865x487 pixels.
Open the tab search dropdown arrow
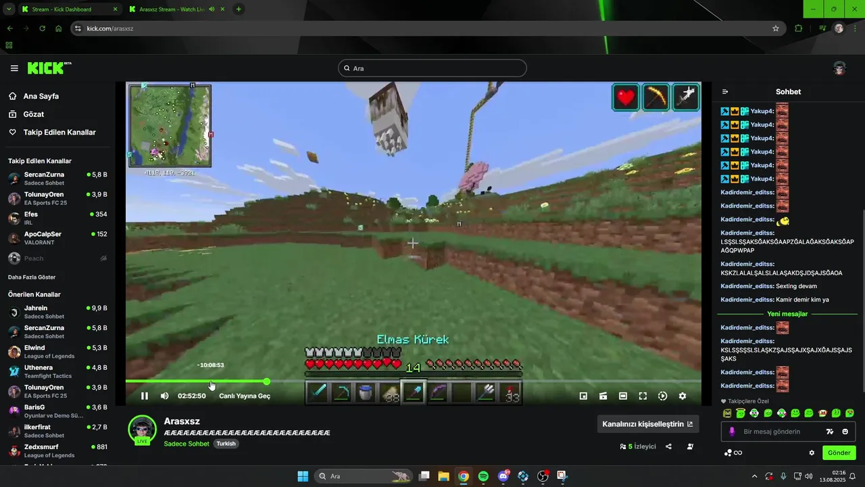(8, 9)
